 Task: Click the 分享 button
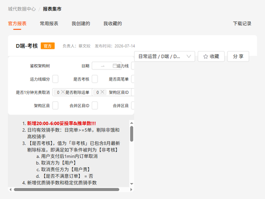point(238,56)
